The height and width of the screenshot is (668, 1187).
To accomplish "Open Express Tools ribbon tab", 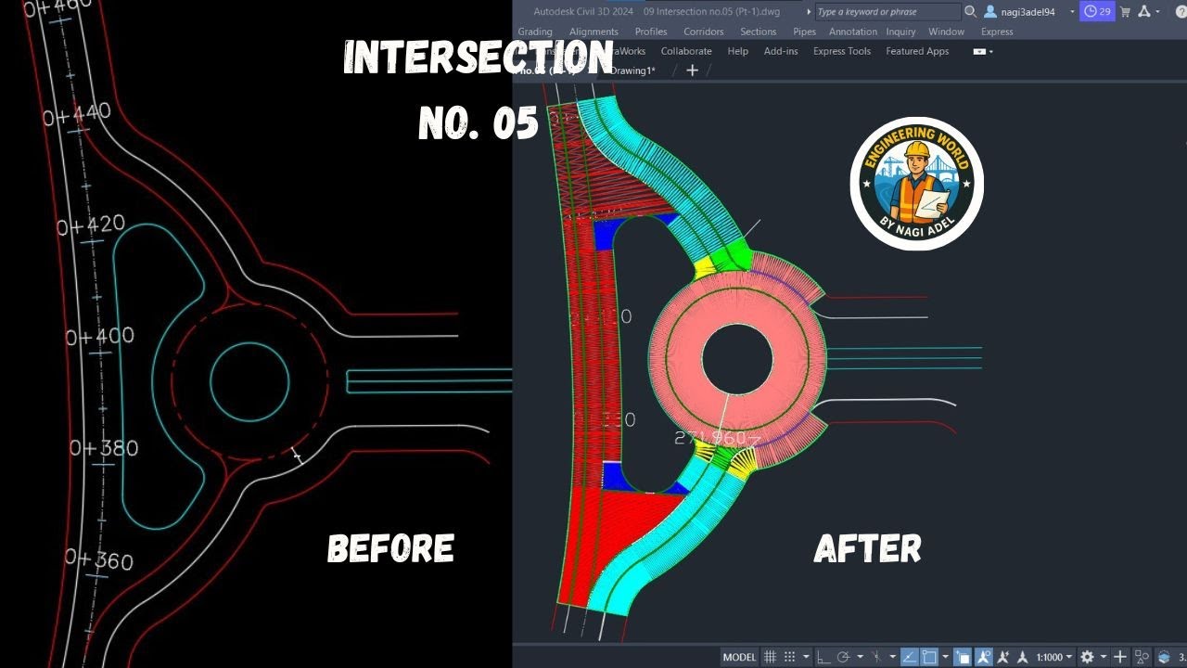I will (842, 51).
